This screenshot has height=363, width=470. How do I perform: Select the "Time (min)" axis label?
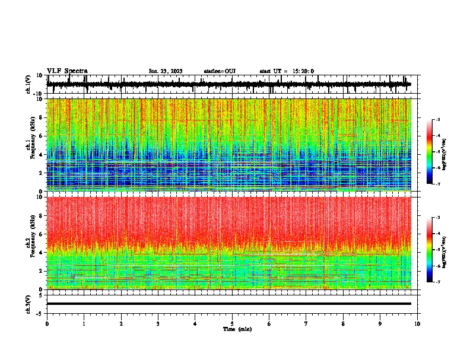tap(237, 329)
